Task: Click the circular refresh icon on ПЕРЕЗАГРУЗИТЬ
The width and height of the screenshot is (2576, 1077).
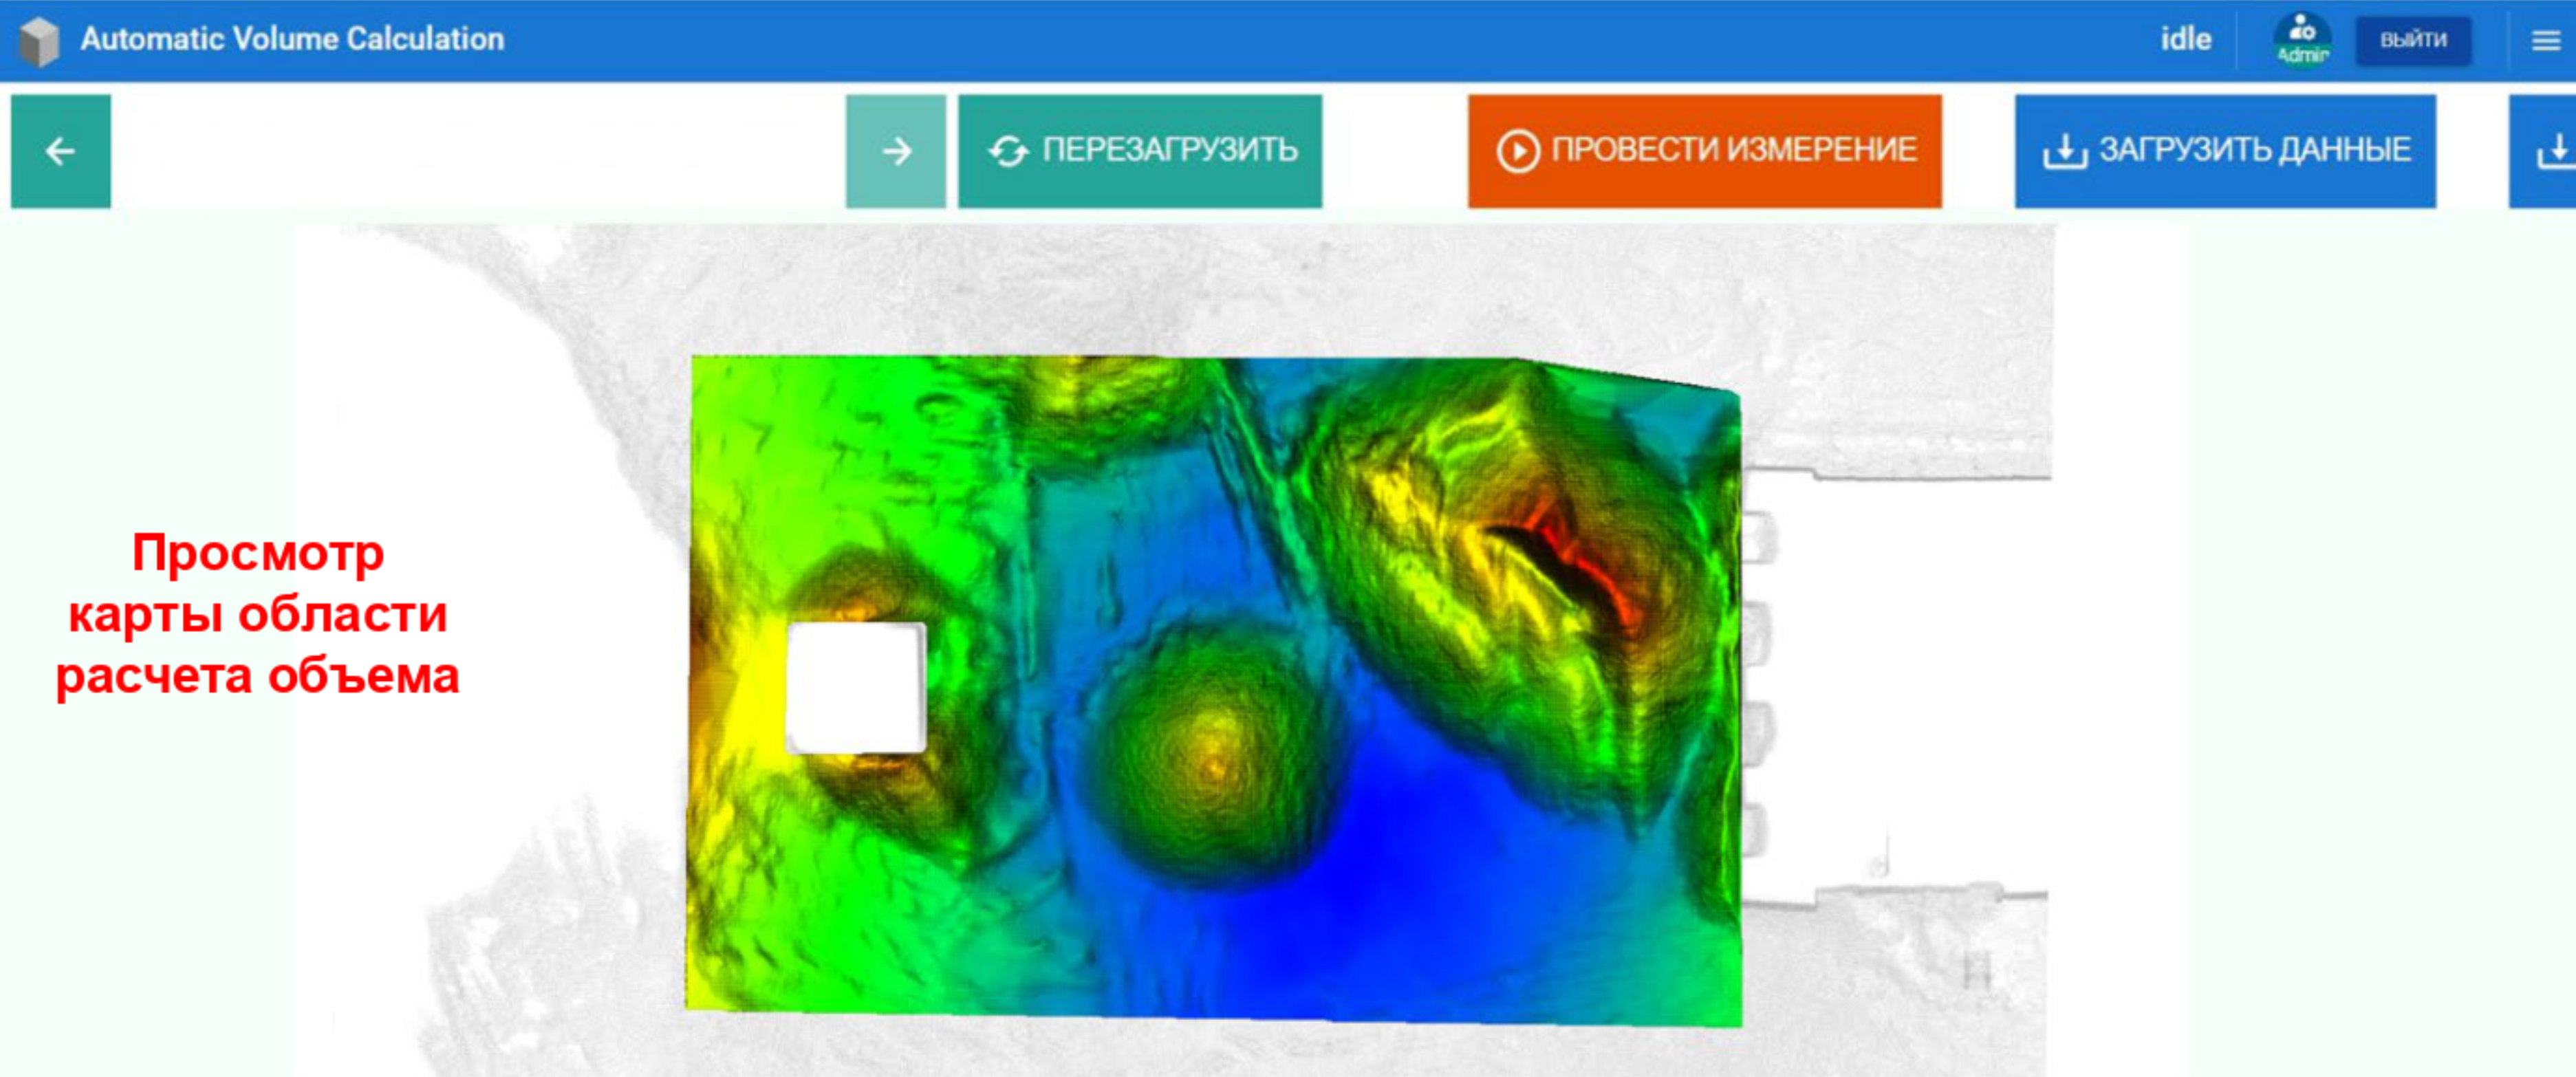Action: (x=1008, y=151)
